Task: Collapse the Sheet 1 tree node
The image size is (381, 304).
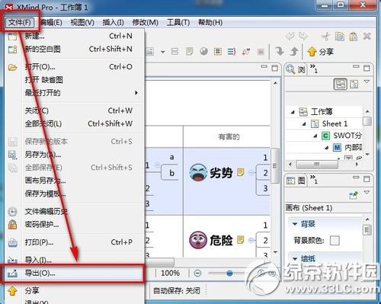Action: point(304,124)
